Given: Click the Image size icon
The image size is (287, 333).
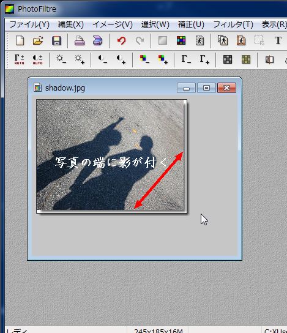Looking at the screenshot, I should tap(223, 40).
